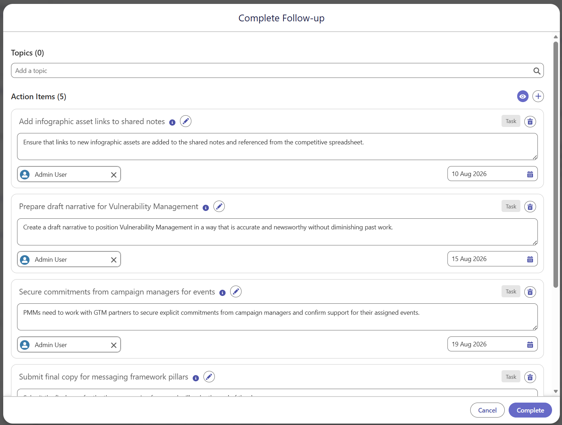Click the vertical scrollbar thumb
The height and width of the screenshot is (425, 562).
[556, 165]
